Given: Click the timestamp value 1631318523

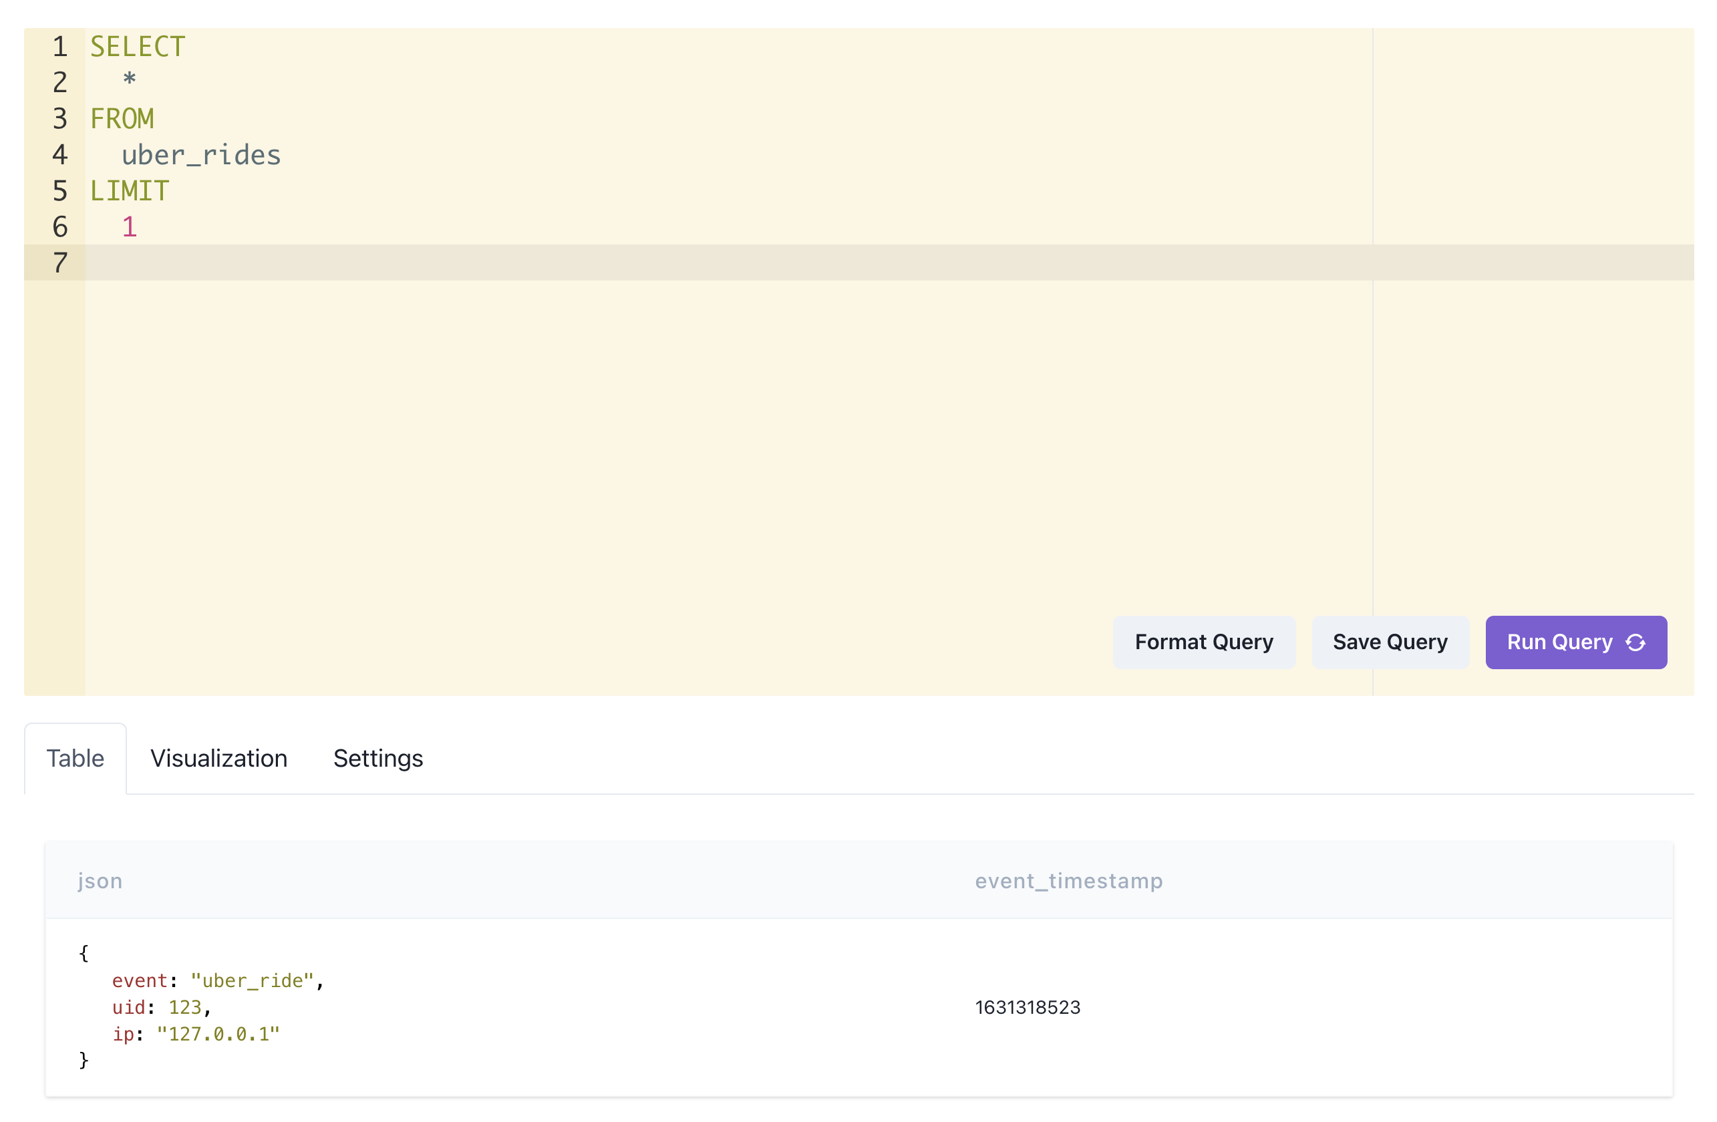Looking at the screenshot, I should [1028, 1007].
